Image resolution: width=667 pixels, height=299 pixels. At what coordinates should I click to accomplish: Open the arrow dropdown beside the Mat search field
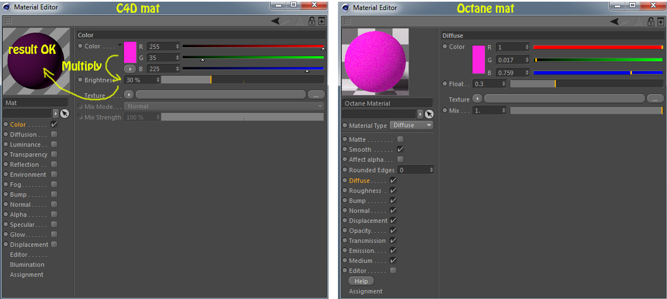click(55, 113)
